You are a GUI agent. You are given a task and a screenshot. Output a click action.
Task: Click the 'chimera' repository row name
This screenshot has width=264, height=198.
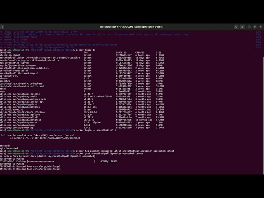[x=4, y=78]
